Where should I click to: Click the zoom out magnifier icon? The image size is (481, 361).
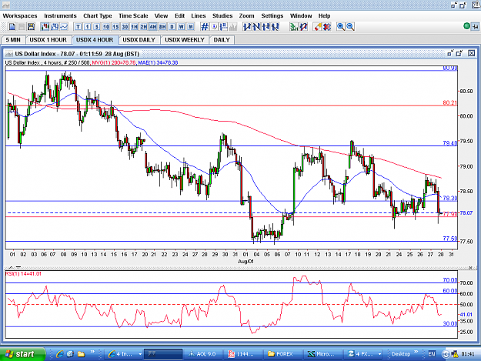tap(350, 27)
